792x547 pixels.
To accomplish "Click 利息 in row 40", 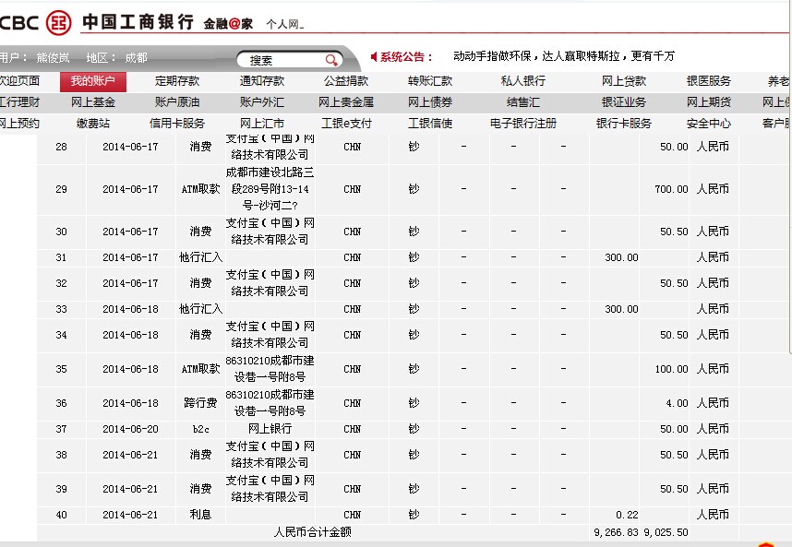I will point(200,515).
